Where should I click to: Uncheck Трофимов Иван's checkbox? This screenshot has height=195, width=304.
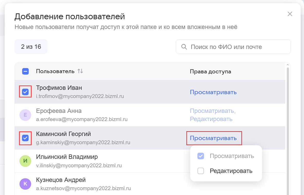(x=25, y=92)
